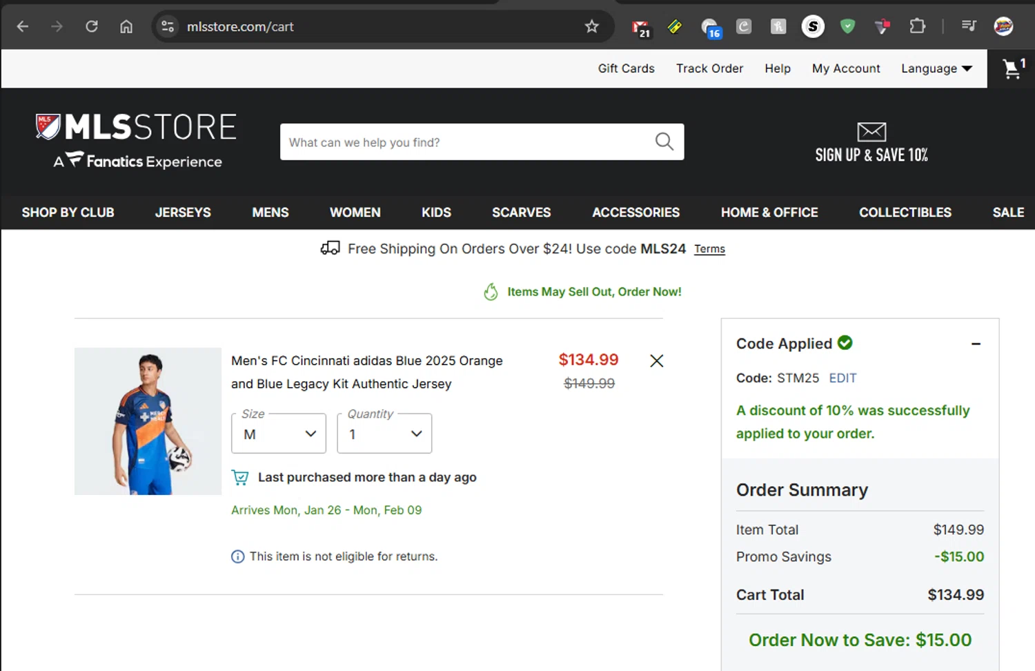The image size is (1035, 671).
Task: Open the Accessories category menu
Action: click(636, 213)
